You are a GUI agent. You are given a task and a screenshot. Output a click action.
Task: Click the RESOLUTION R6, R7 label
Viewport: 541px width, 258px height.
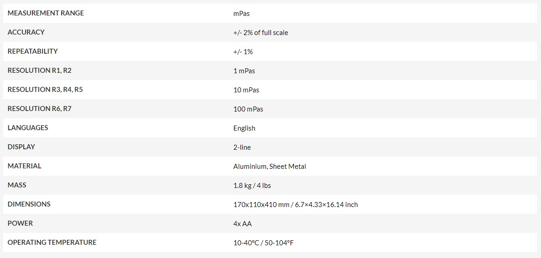[x=39, y=108]
